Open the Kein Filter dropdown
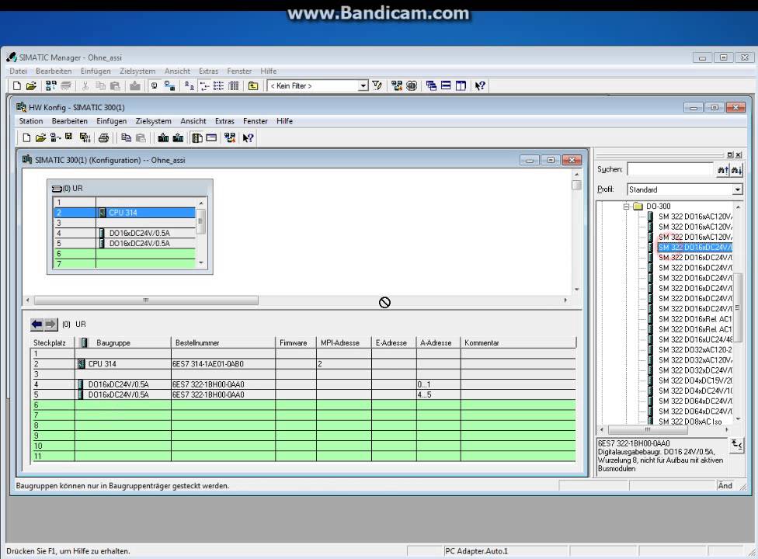The width and height of the screenshot is (758, 559). coord(363,86)
